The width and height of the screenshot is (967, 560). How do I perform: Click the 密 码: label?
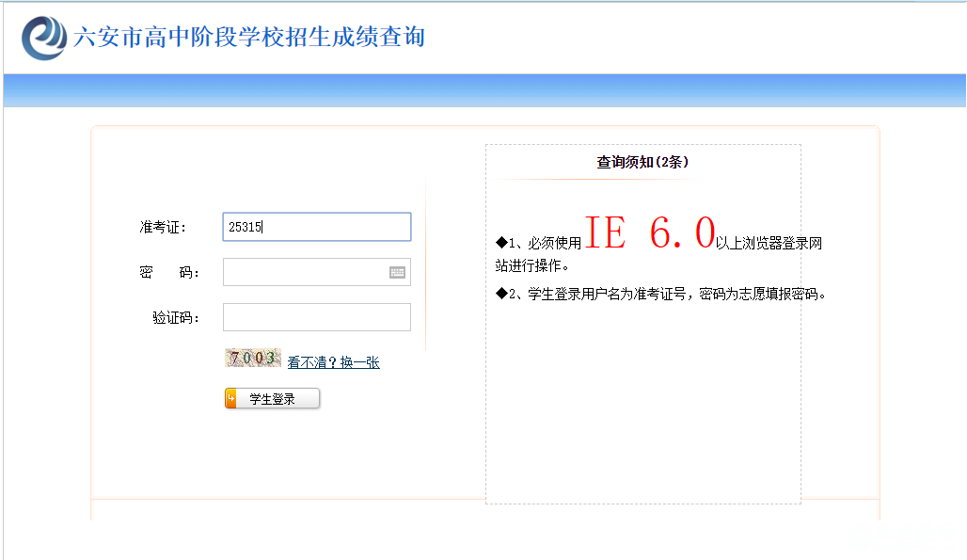coord(169,272)
